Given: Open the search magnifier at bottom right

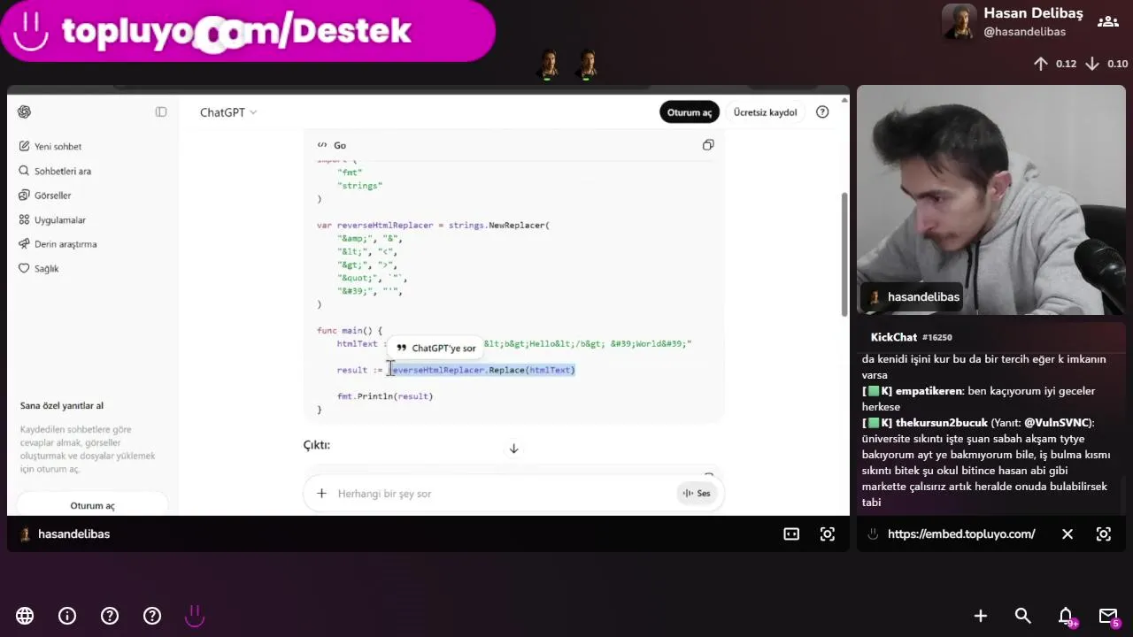Looking at the screenshot, I should point(1023,616).
